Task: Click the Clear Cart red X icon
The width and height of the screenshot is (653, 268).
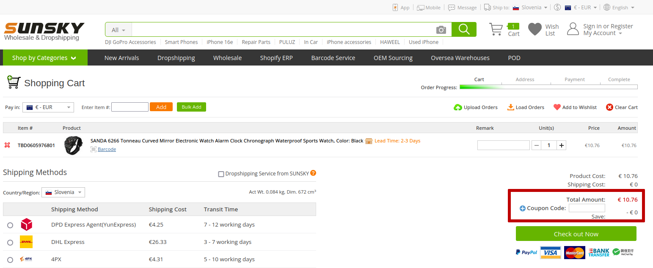Action: tap(609, 107)
